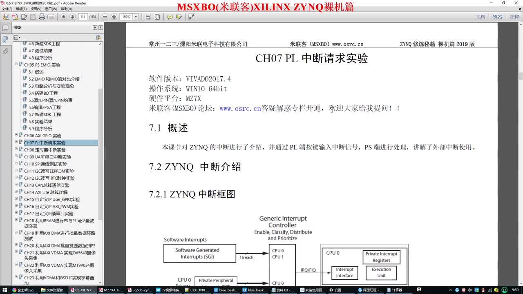
Task: Click the email envelope toolbar icon
Action: click(x=51, y=17)
